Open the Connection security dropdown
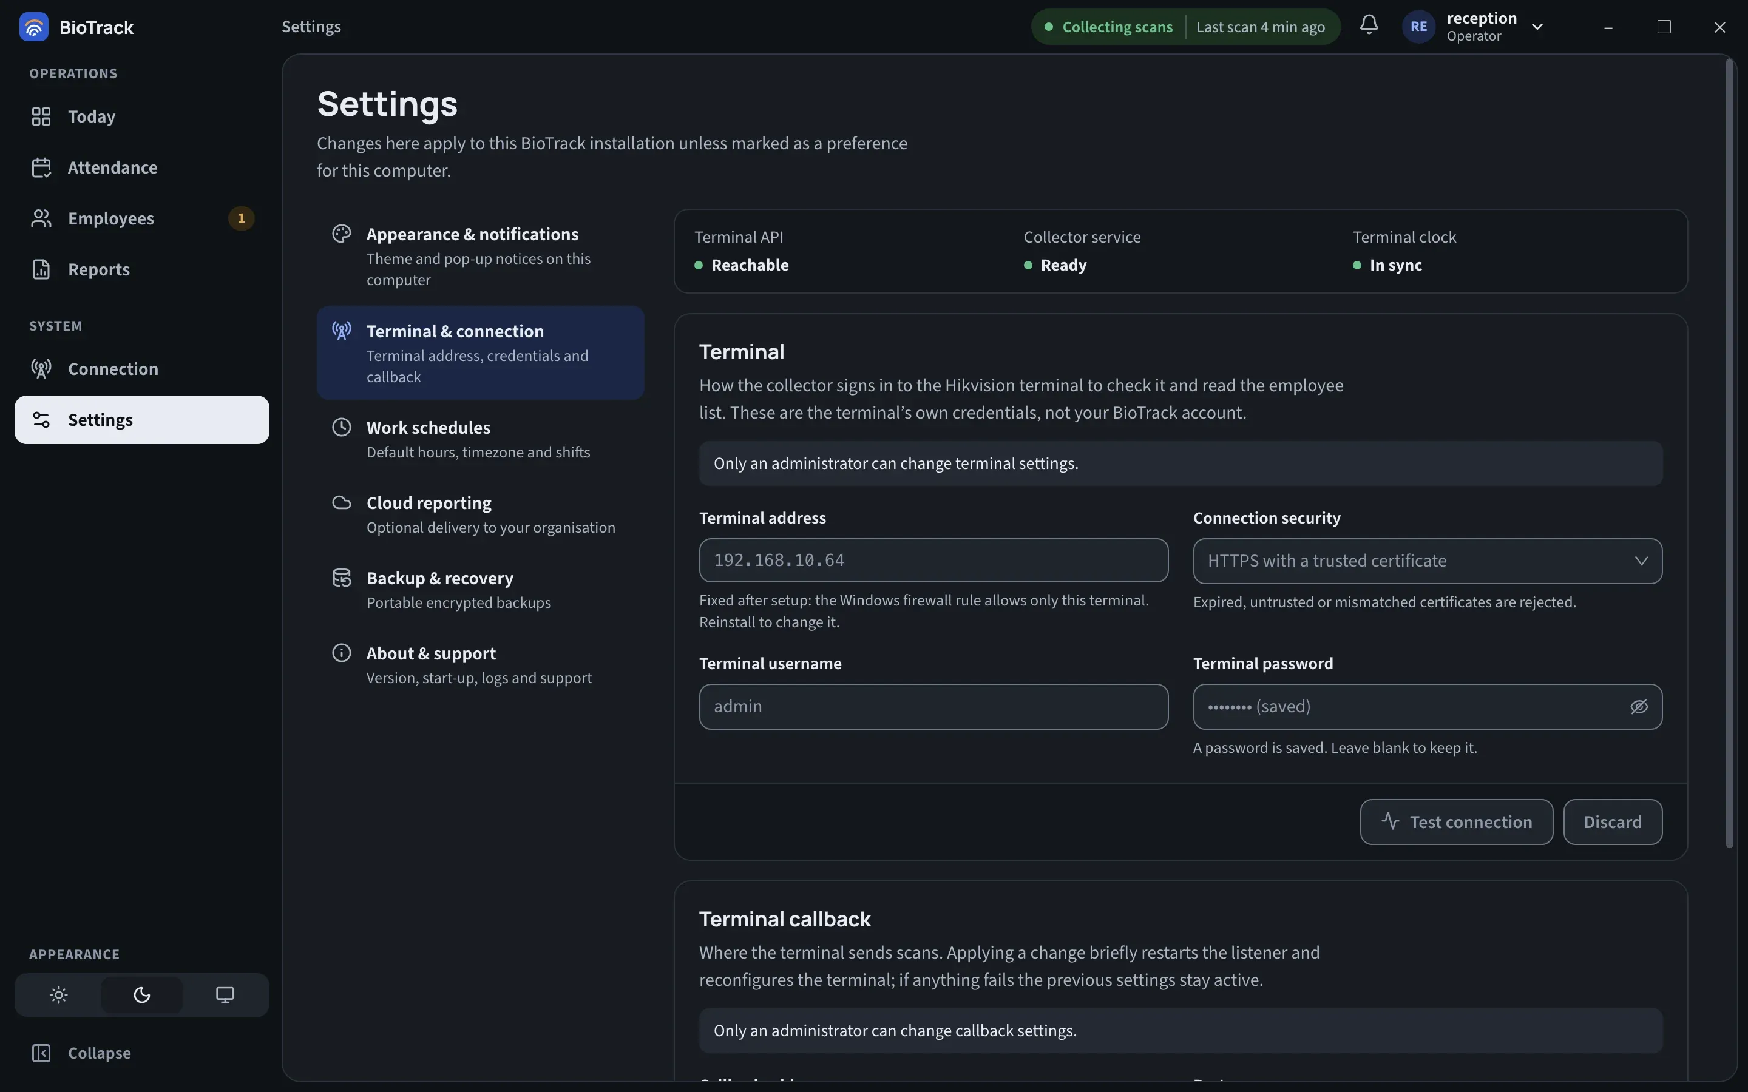This screenshot has width=1748, height=1092. [1428, 561]
